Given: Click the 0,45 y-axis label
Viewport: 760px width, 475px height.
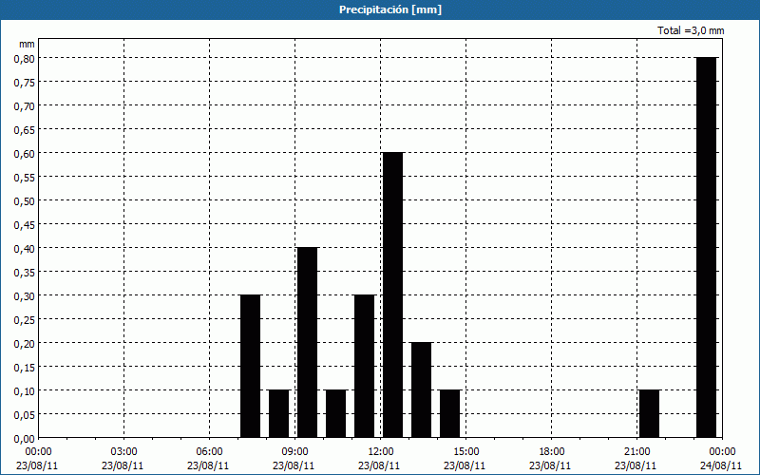Looking at the screenshot, I should coord(25,225).
